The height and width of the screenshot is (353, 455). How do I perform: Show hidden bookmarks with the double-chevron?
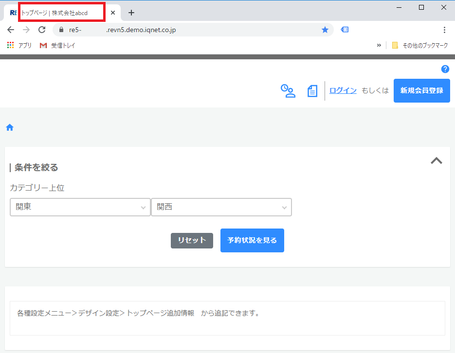[379, 45]
